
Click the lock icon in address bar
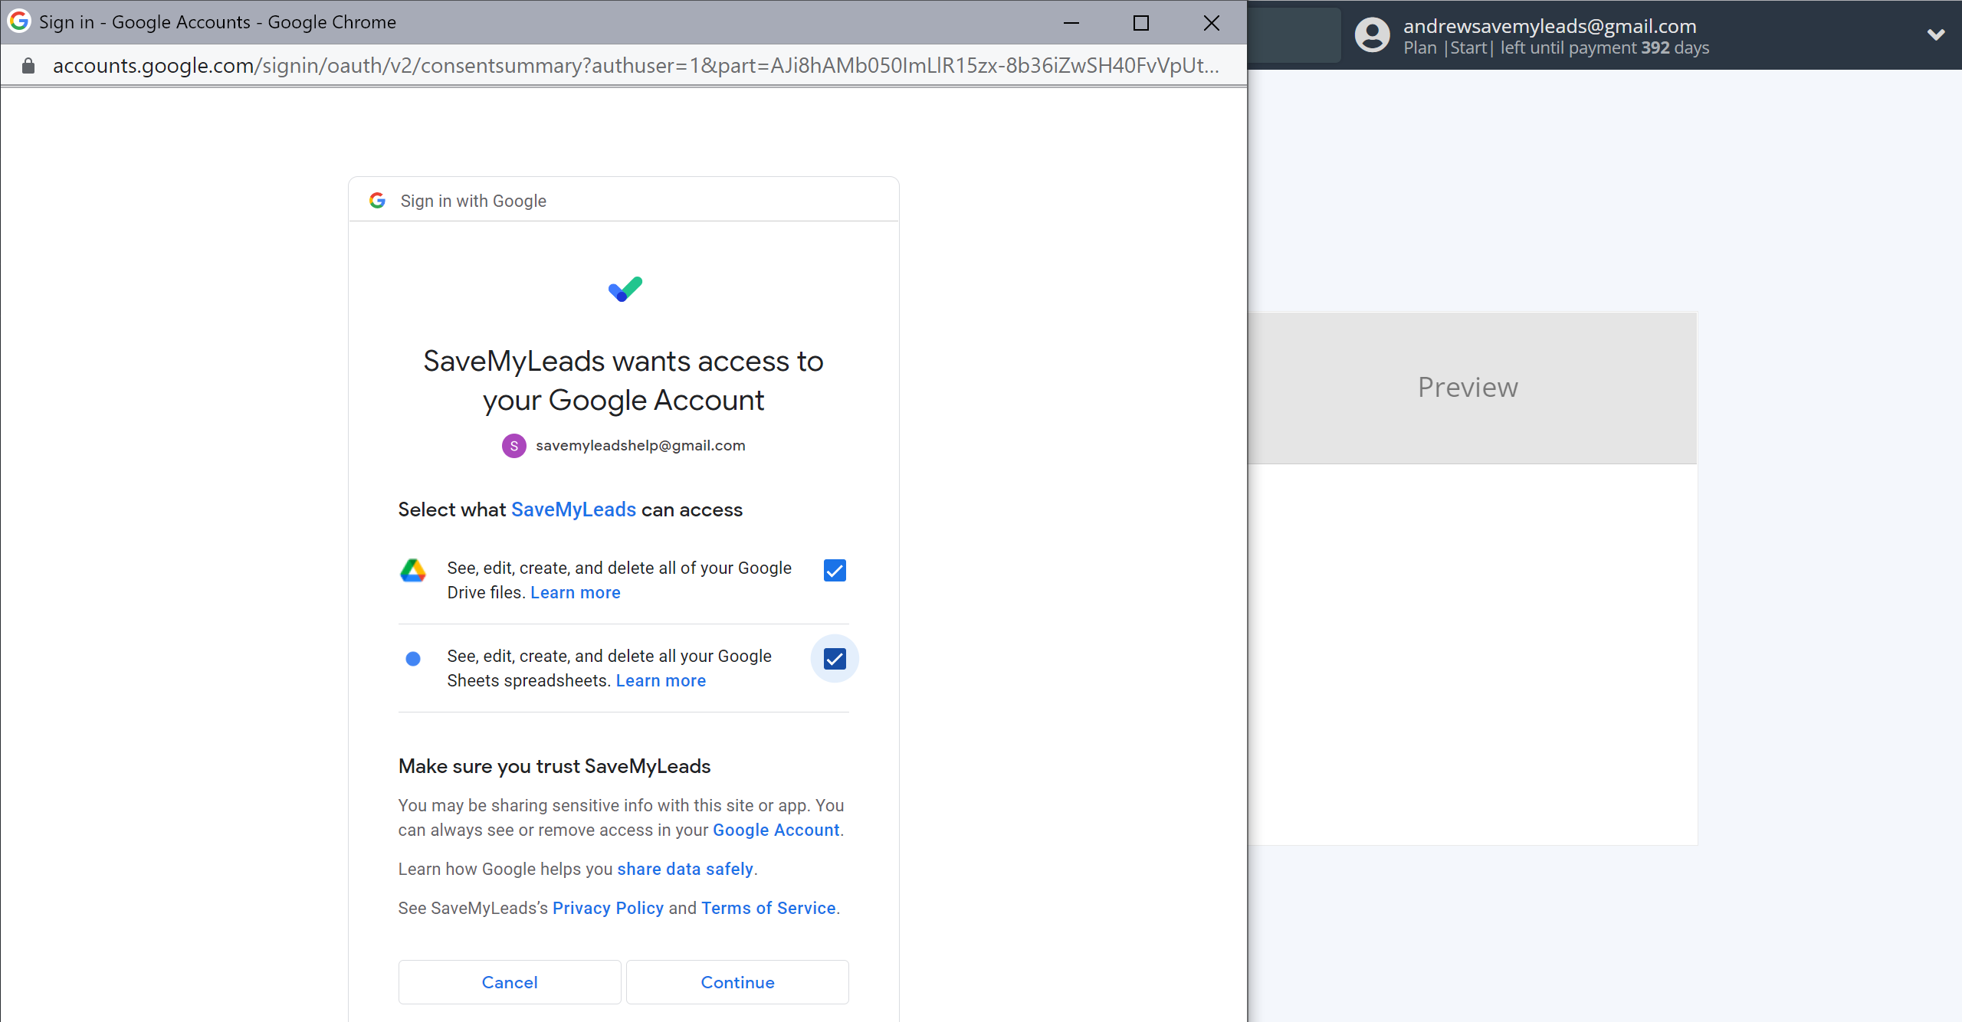[x=28, y=66]
